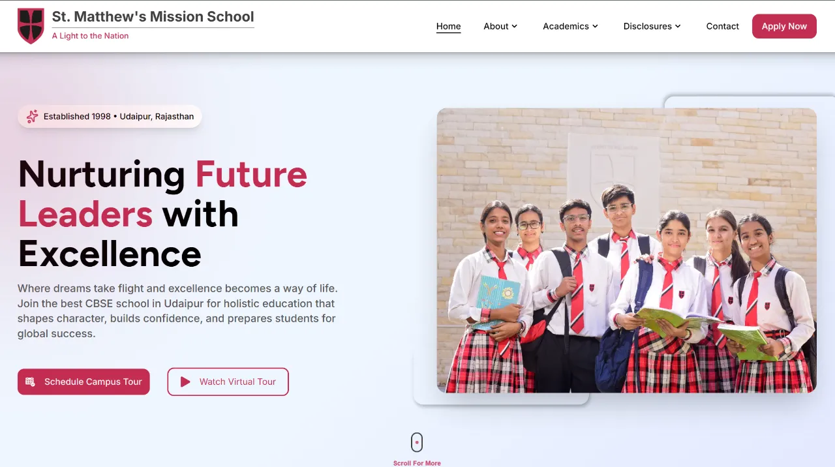
Task: Click the play triangle icon on Watch Virtual Tour
Action: [185, 382]
